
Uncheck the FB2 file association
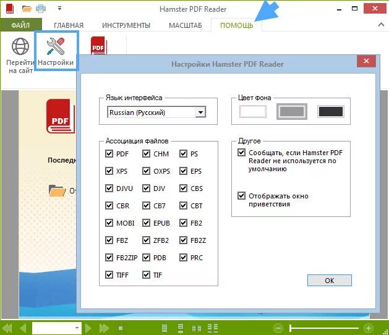tap(183, 223)
